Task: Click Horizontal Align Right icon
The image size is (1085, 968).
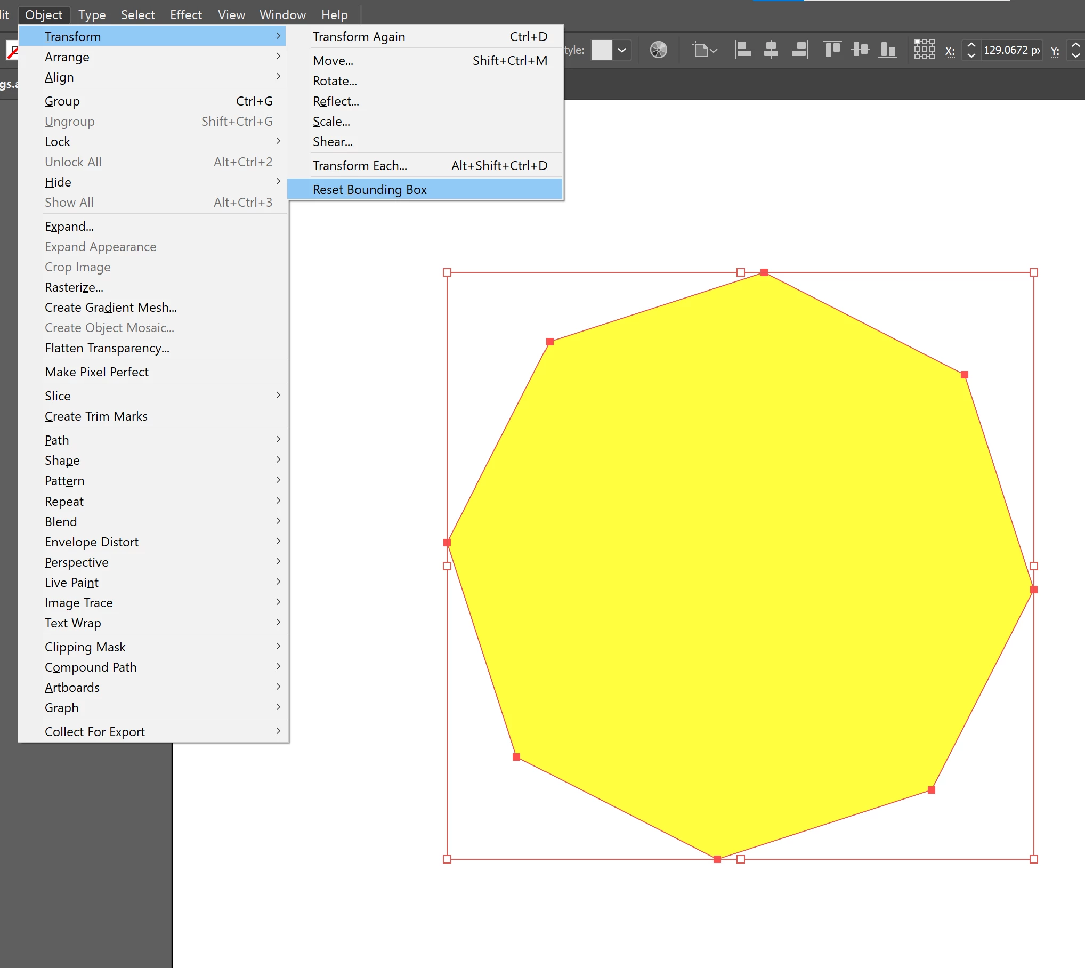Action: 799,50
